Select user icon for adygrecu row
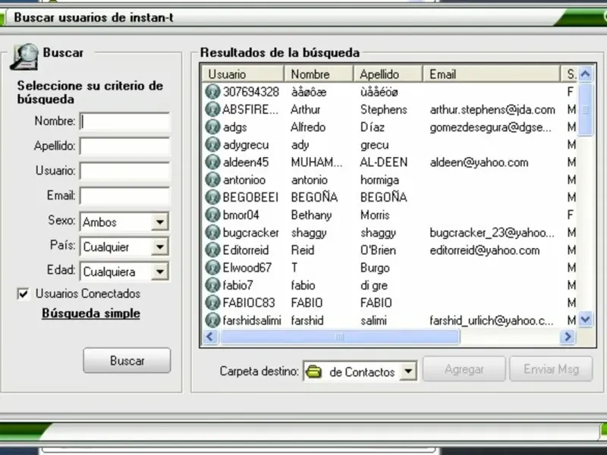This screenshot has width=607, height=455. pyautogui.click(x=212, y=145)
